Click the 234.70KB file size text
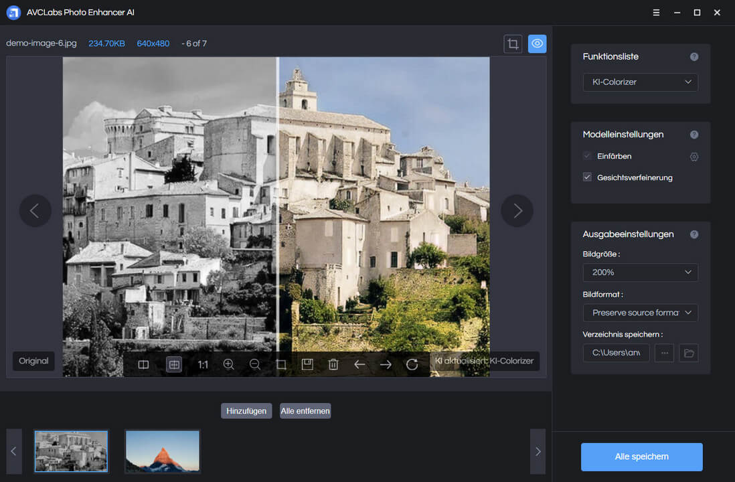The image size is (735, 482). [107, 44]
